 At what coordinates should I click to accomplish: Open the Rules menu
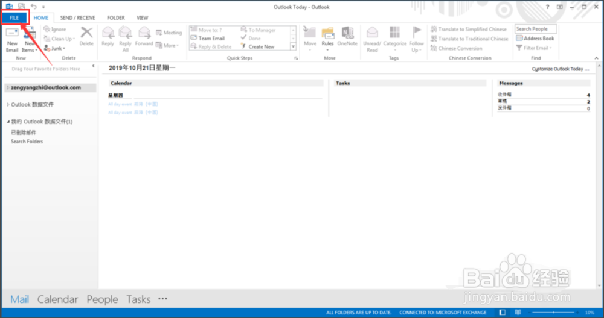(x=327, y=40)
